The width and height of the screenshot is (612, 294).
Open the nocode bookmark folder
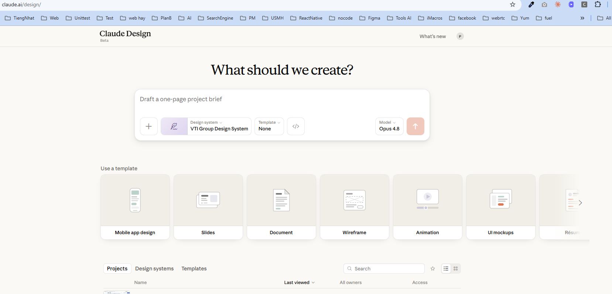click(x=341, y=18)
